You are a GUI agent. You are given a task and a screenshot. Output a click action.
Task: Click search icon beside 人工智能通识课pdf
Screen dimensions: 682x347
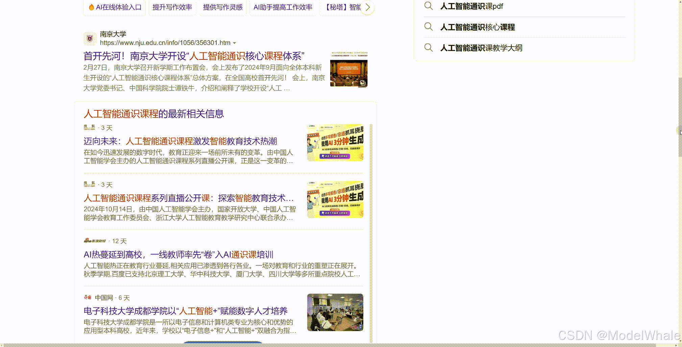[x=429, y=6]
